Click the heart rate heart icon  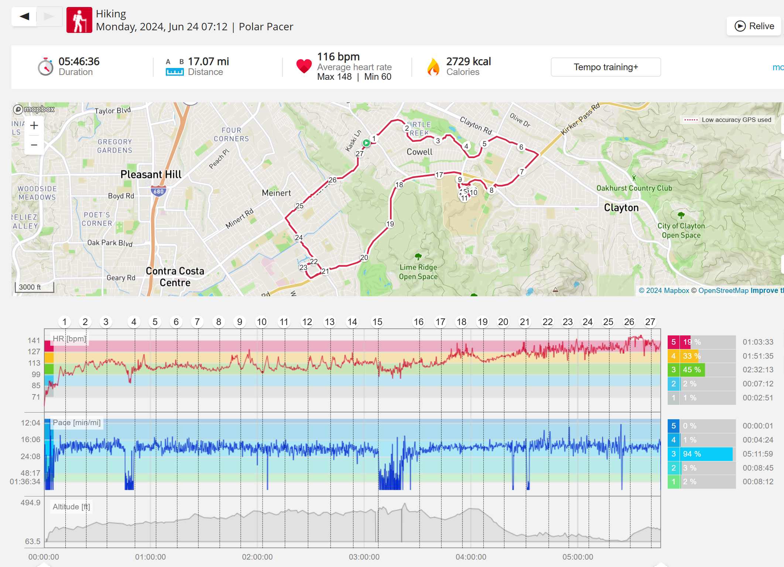[x=304, y=66]
